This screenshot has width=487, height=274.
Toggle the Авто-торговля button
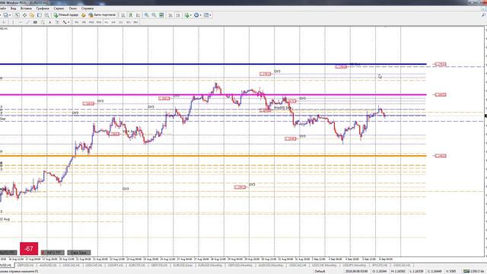(x=102, y=15)
